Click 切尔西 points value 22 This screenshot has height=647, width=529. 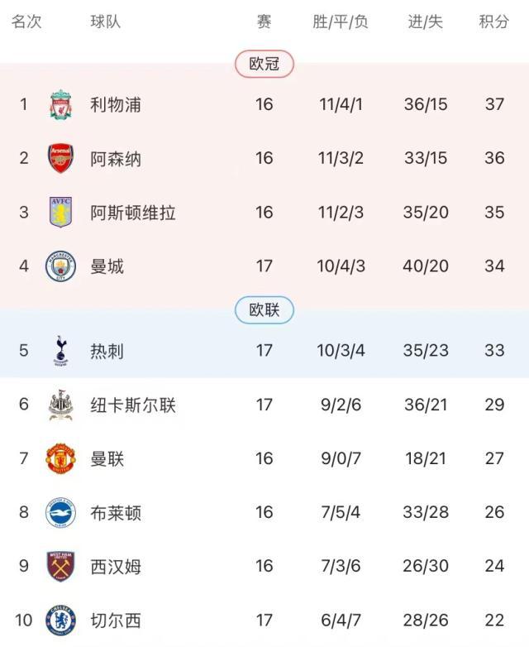(x=494, y=621)
